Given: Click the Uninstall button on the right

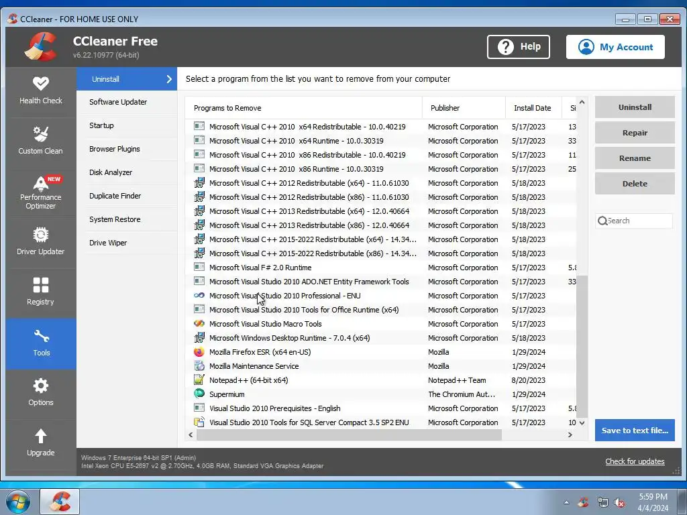Looking at the screenshot, I should 635,107.
